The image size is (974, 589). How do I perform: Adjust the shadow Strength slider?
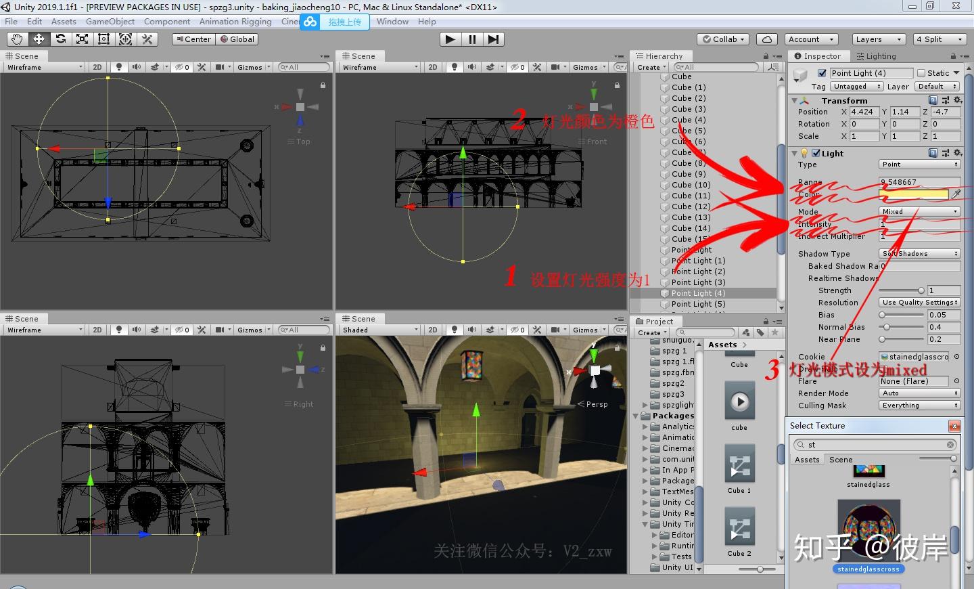click(902, 290)
